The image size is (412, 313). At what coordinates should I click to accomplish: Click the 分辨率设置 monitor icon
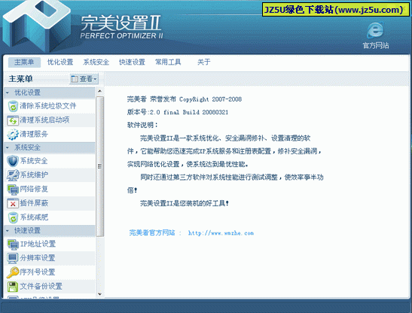tap(13, 258)
